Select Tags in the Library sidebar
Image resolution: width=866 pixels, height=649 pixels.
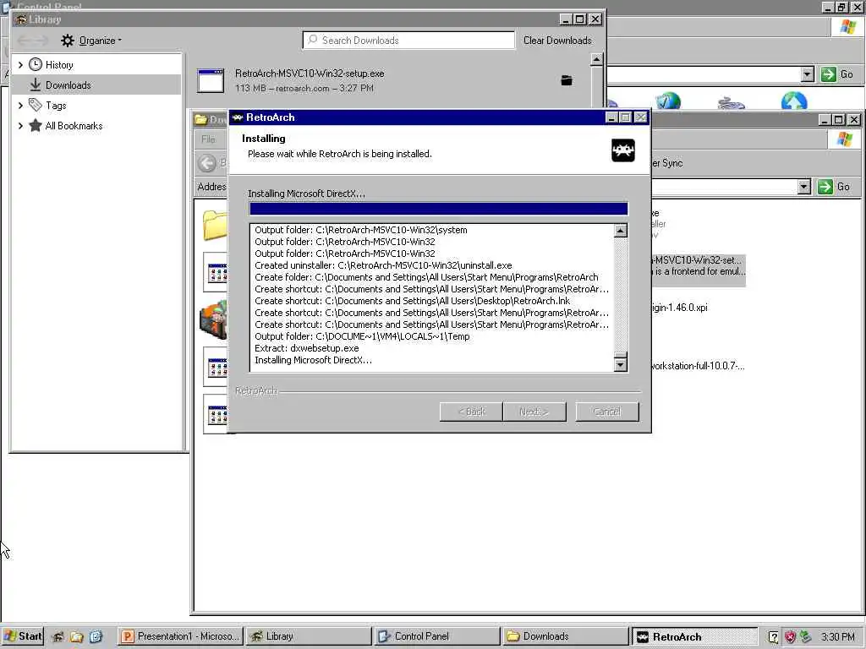pyautogui.click(x=56, y=106)
